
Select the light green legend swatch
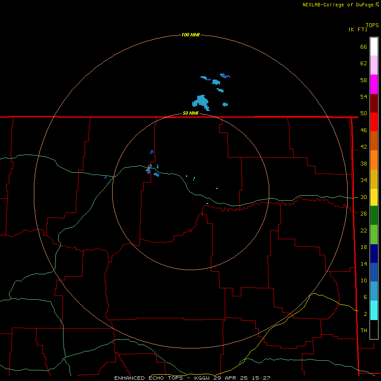click(374, 235)
